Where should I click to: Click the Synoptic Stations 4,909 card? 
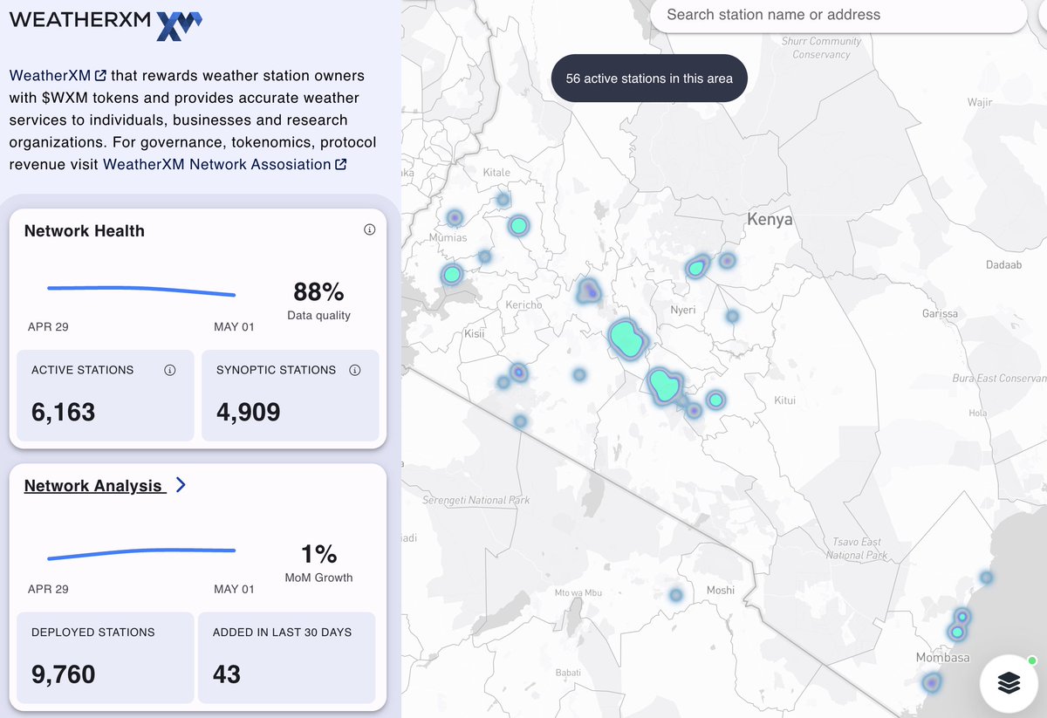290,395
